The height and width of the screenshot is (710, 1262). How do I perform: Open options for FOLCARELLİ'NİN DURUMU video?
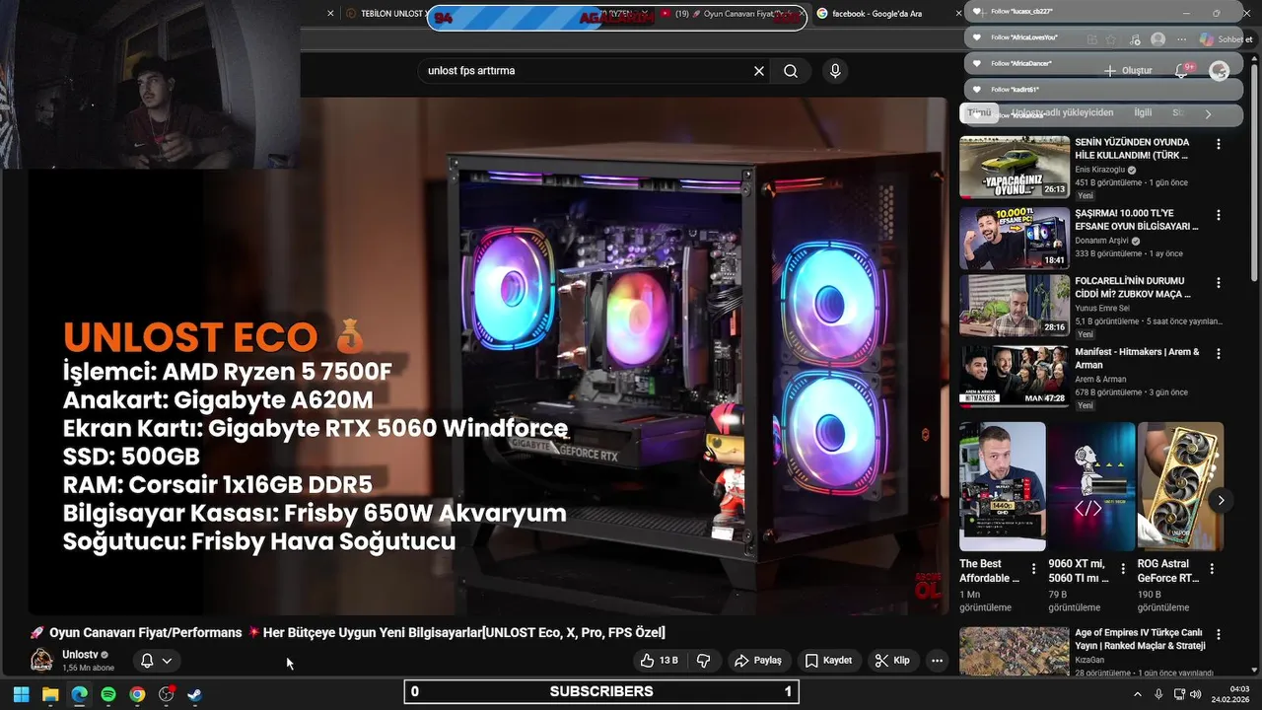[1219, 282]
